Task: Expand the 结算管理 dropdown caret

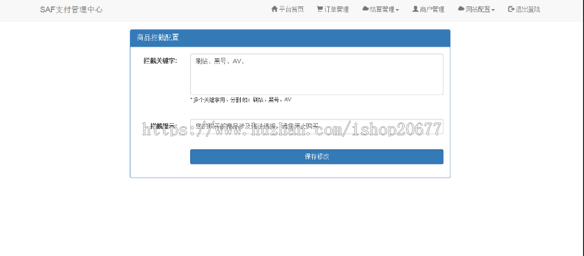Action: (397, 10)
